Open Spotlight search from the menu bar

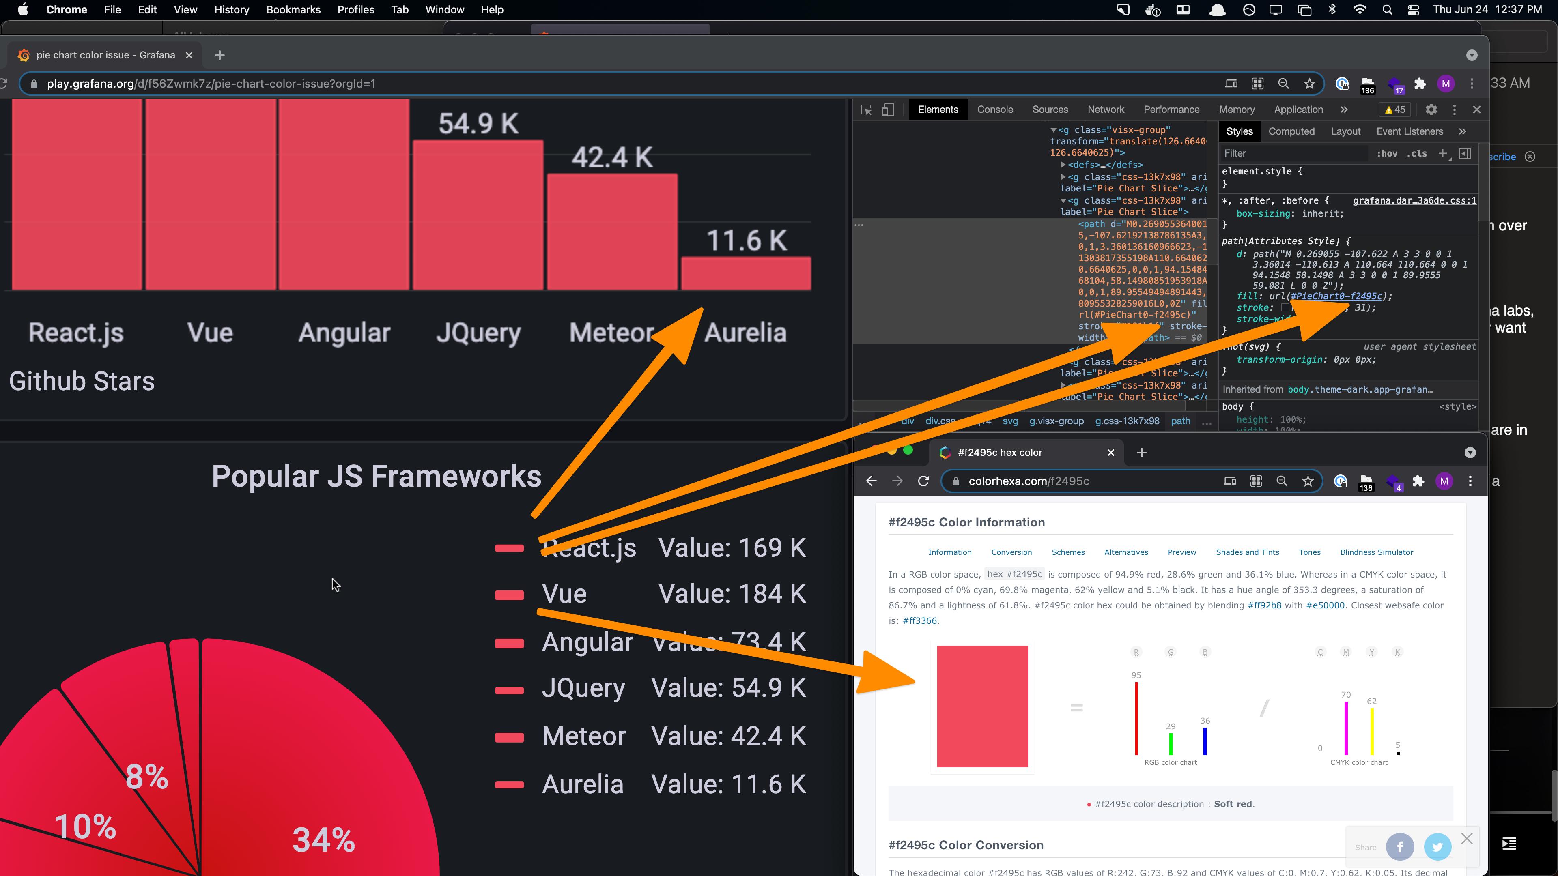click(1388, 10)
